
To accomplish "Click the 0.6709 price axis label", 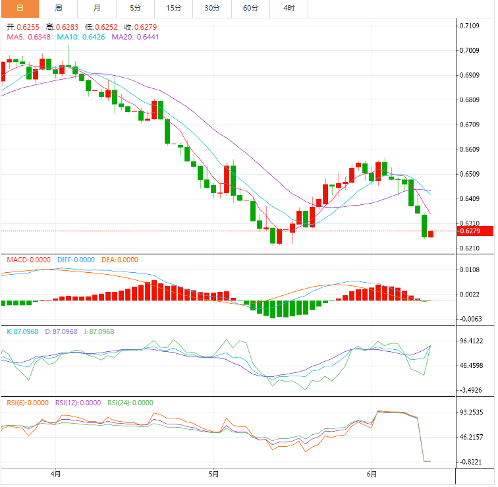I will click(x=470, y=125).
